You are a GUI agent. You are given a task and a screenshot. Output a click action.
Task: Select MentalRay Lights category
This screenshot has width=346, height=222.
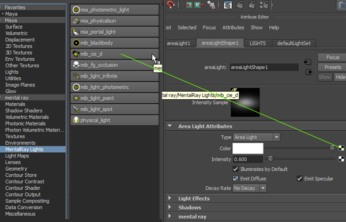(33, 149)
